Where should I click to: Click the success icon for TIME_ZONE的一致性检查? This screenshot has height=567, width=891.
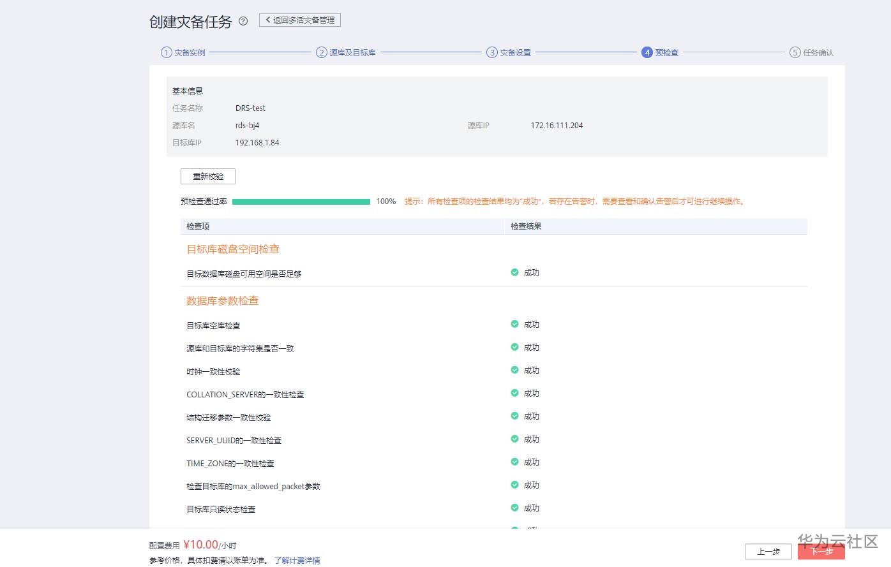(514, 462)
